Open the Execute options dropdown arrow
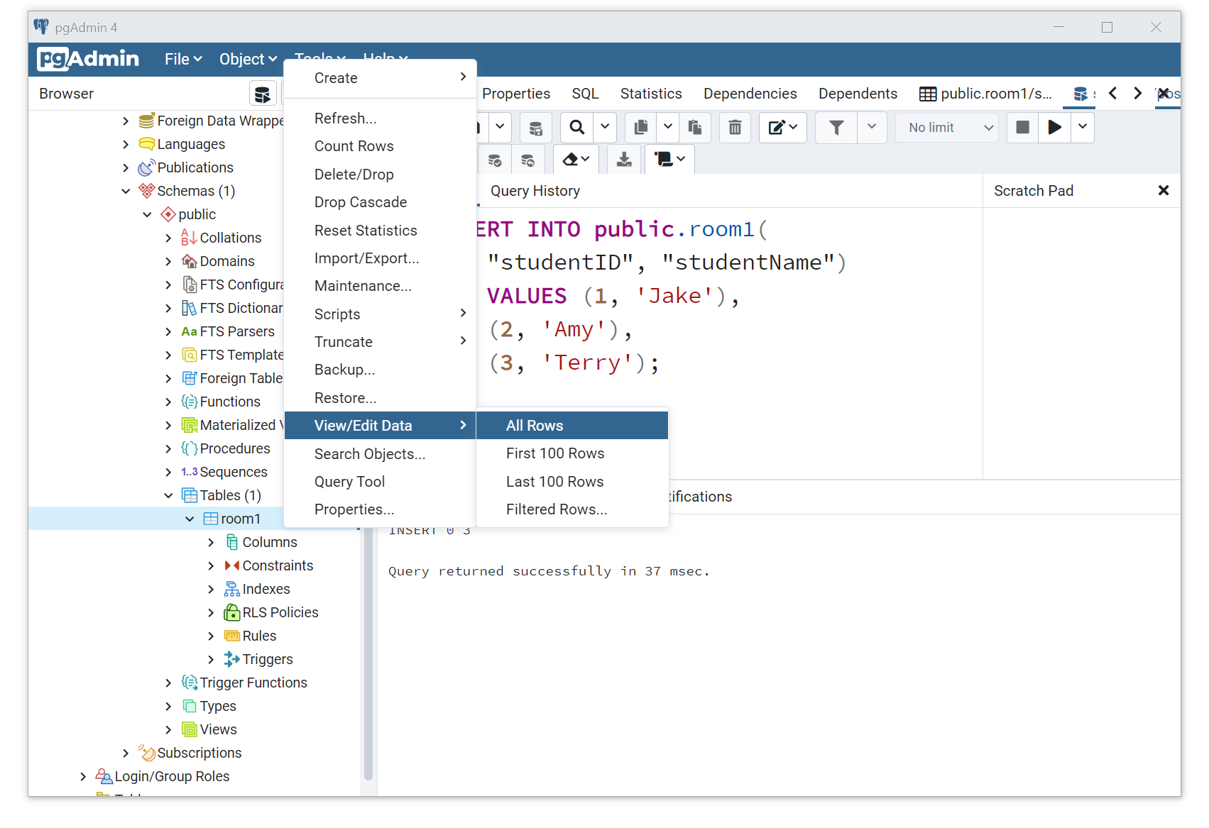Viewport: 1209px width, 828px height. tap(1082, 128)
